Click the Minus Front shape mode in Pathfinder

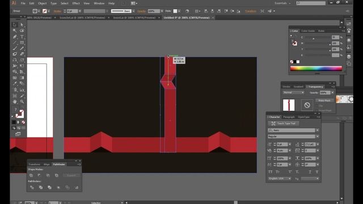pos(39,175)
